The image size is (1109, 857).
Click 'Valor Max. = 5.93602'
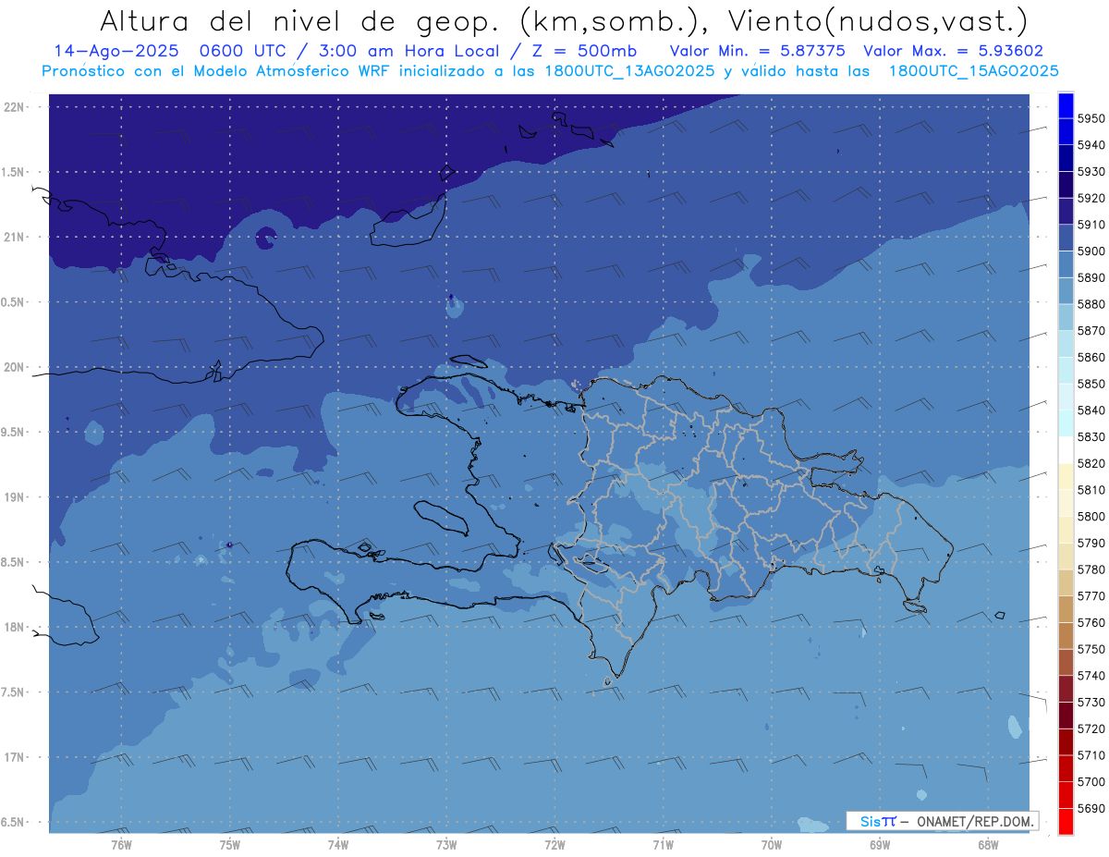(954, 51)
